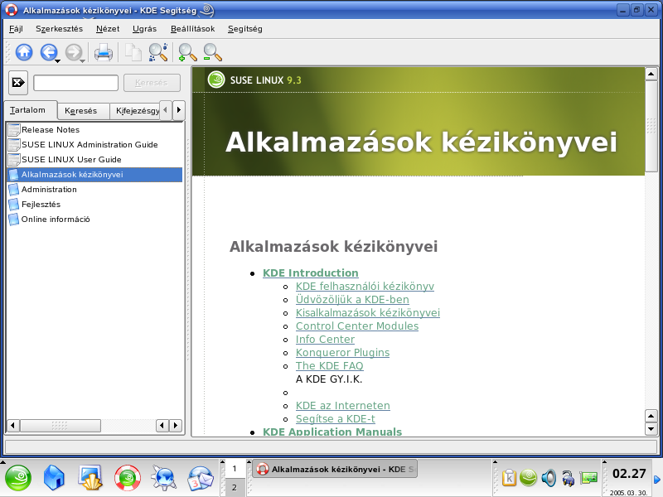Open the Segítség menu
Screen dimensions: 663x497
pos(245,29)
